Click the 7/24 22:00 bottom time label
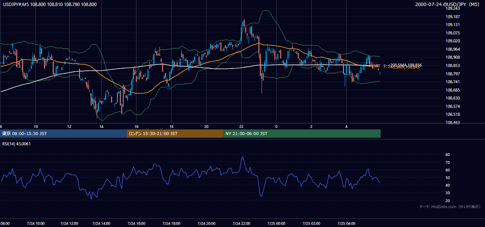 [x=241, y=224]
